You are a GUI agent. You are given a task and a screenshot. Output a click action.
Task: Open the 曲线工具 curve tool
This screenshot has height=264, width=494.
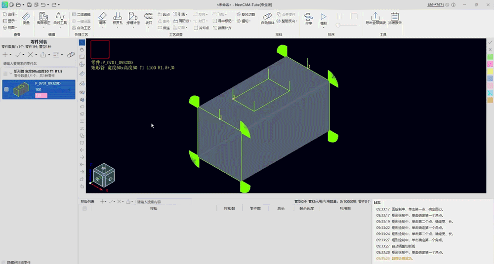60,19
